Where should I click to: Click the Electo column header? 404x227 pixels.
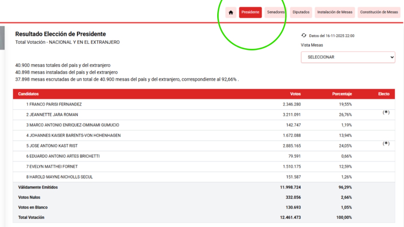(384, 94)
